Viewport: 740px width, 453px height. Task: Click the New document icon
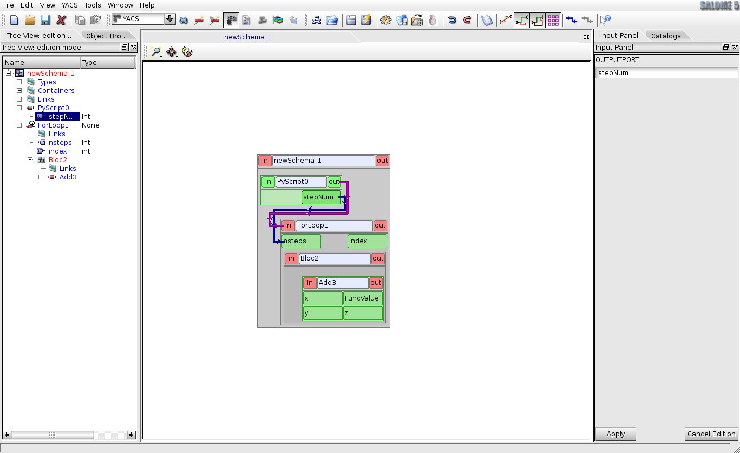point(14,20)
